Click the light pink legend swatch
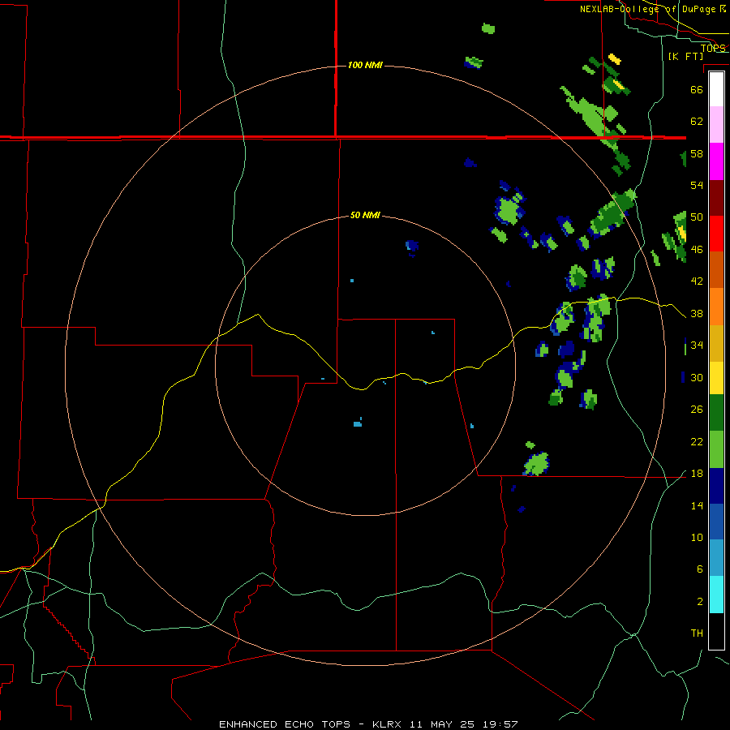Image resolution: width=730 pixels, height=730 pixels. pyautogui.click(x=716, y=124)
